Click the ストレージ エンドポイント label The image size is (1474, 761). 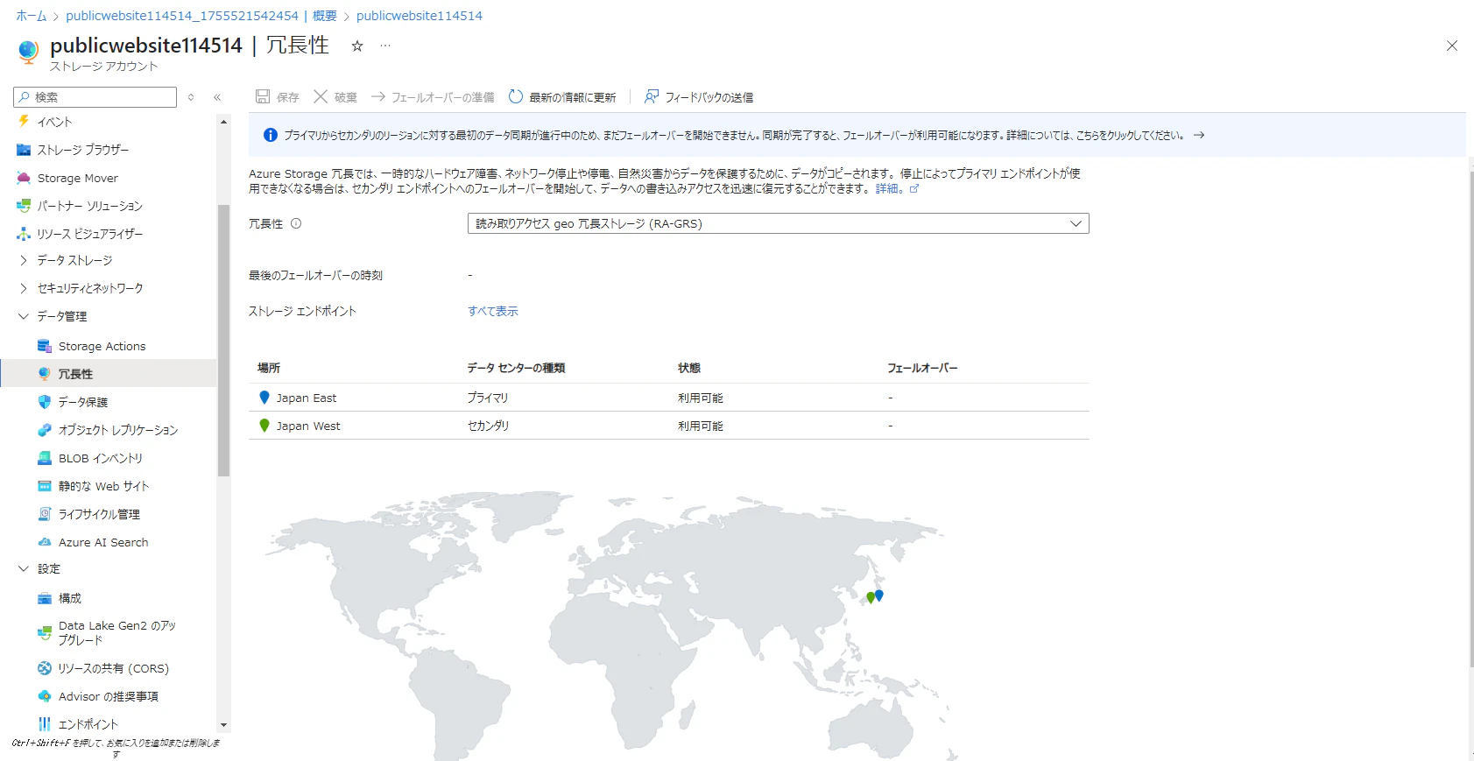[302, 311]
